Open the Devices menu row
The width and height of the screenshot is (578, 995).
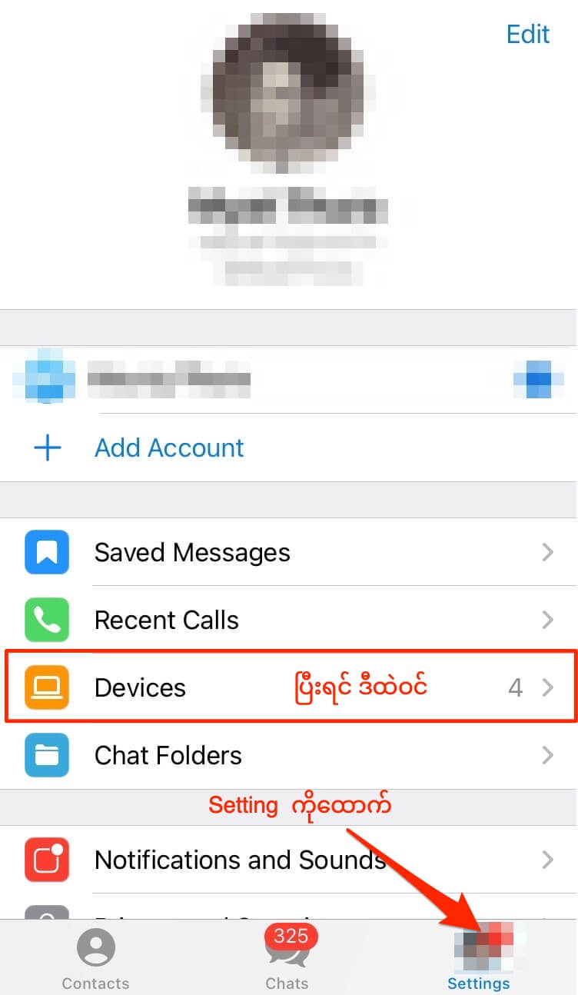pos(291,687)
